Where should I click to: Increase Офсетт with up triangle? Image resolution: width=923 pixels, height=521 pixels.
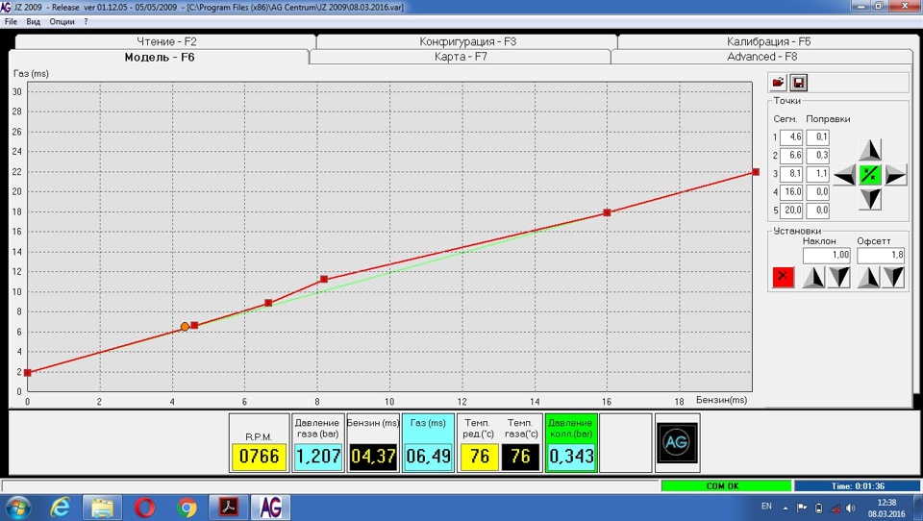869,277
